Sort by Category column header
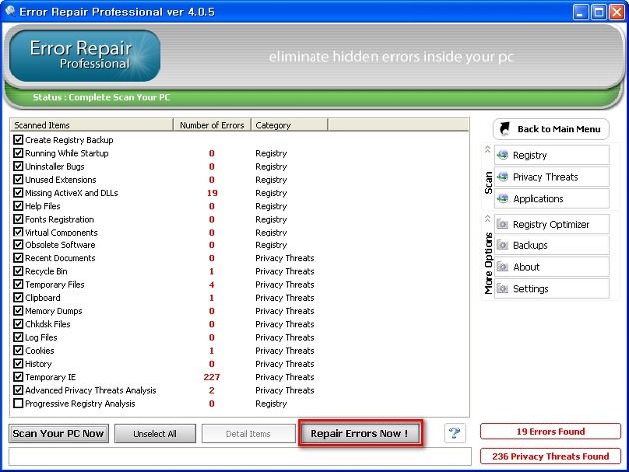 point(290,125)
